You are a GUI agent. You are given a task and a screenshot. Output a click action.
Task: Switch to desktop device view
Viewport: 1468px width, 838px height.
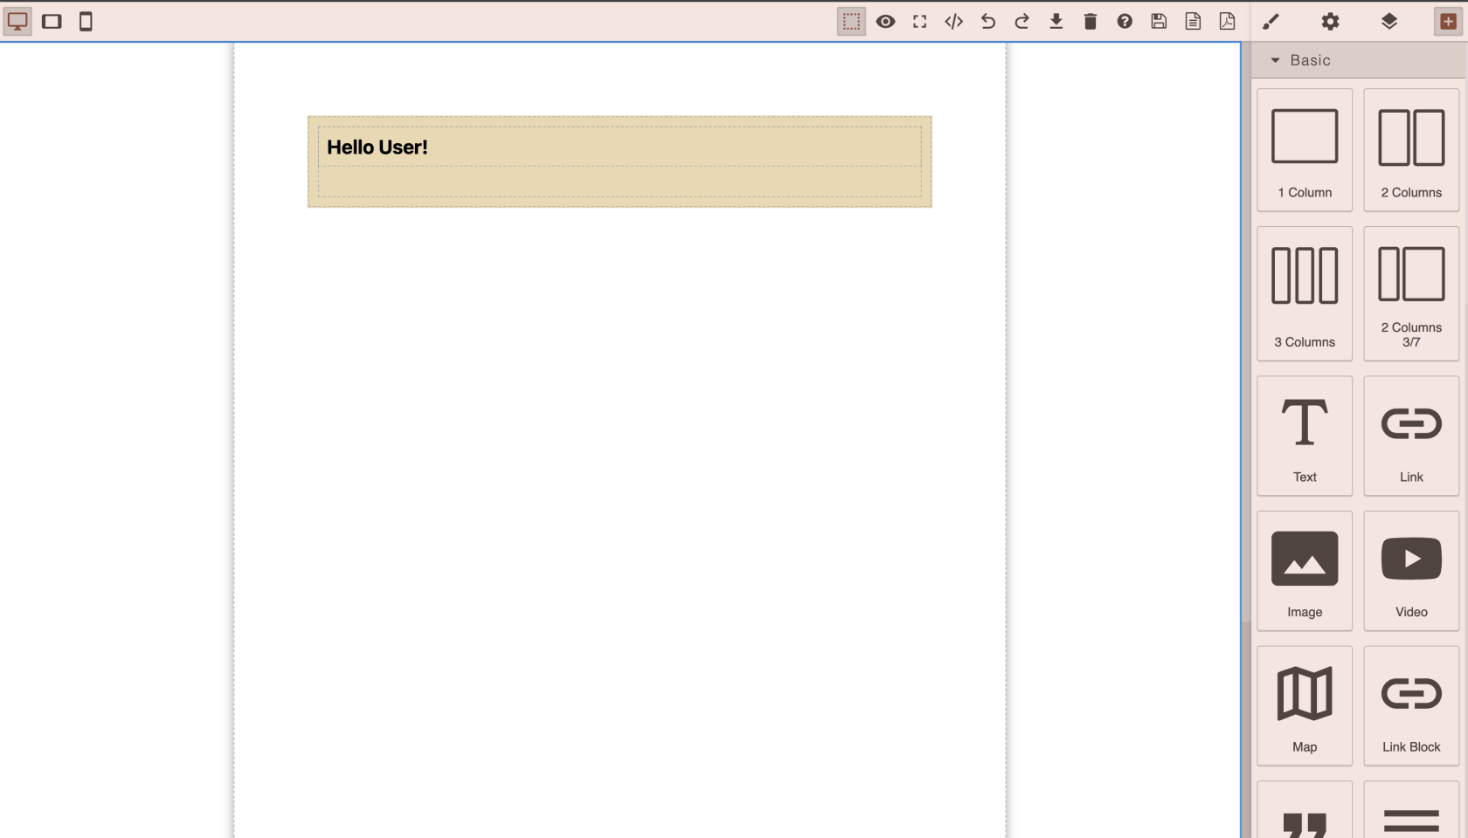pyautogui.click(x=17, y=21)
